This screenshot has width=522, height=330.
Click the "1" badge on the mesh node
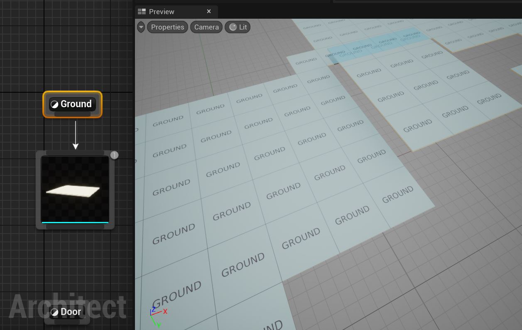[114, 155]
